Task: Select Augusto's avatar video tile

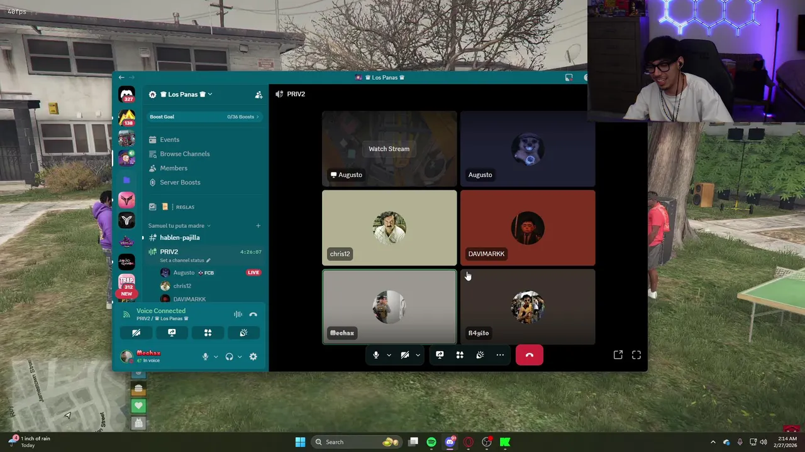Action: point(528,149)
